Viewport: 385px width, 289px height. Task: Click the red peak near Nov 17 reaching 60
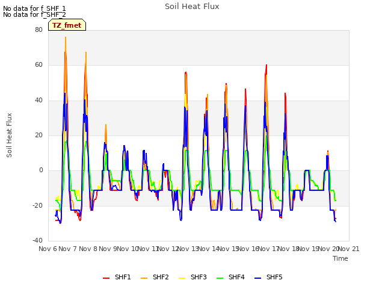coord(266,66)
